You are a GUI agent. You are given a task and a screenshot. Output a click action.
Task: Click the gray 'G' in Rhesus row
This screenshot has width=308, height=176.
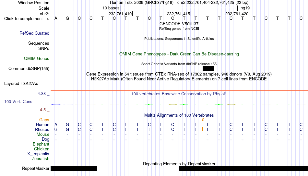(56, 129)
